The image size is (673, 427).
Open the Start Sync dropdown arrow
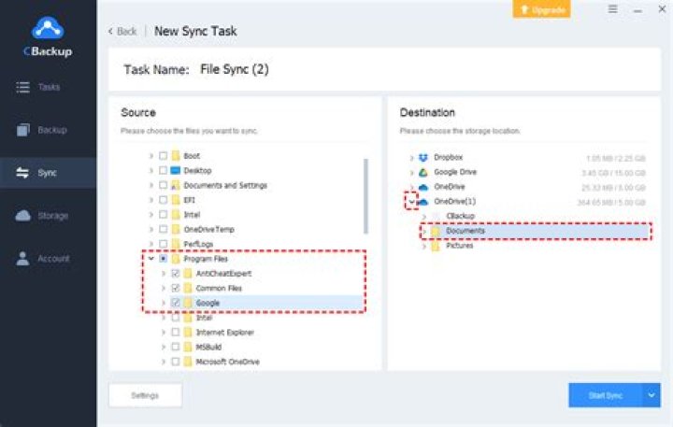click(652, 395)
